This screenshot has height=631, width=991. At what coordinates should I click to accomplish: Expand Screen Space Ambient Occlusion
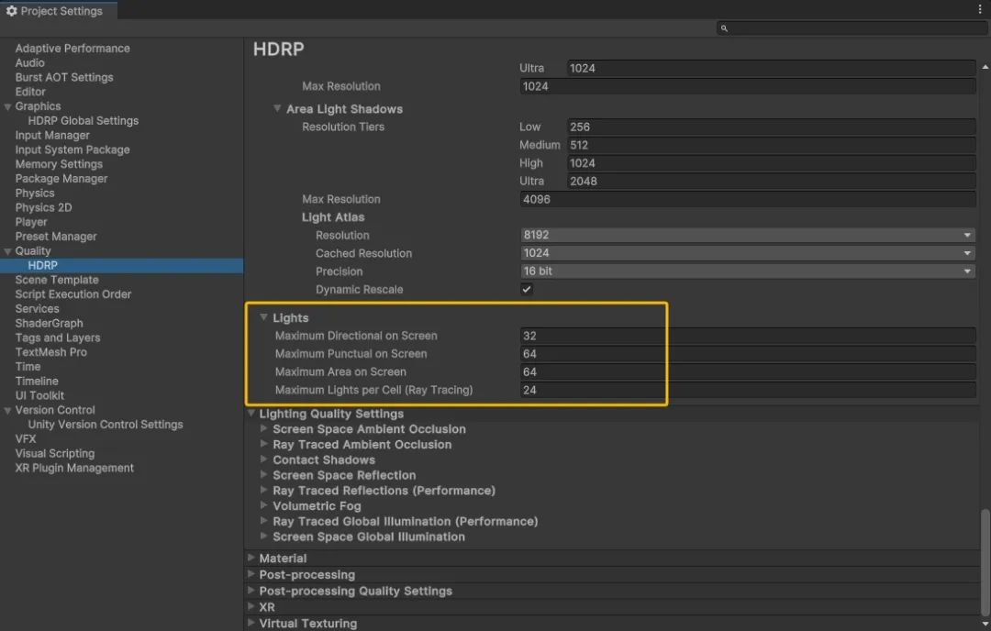click(263, 429)
